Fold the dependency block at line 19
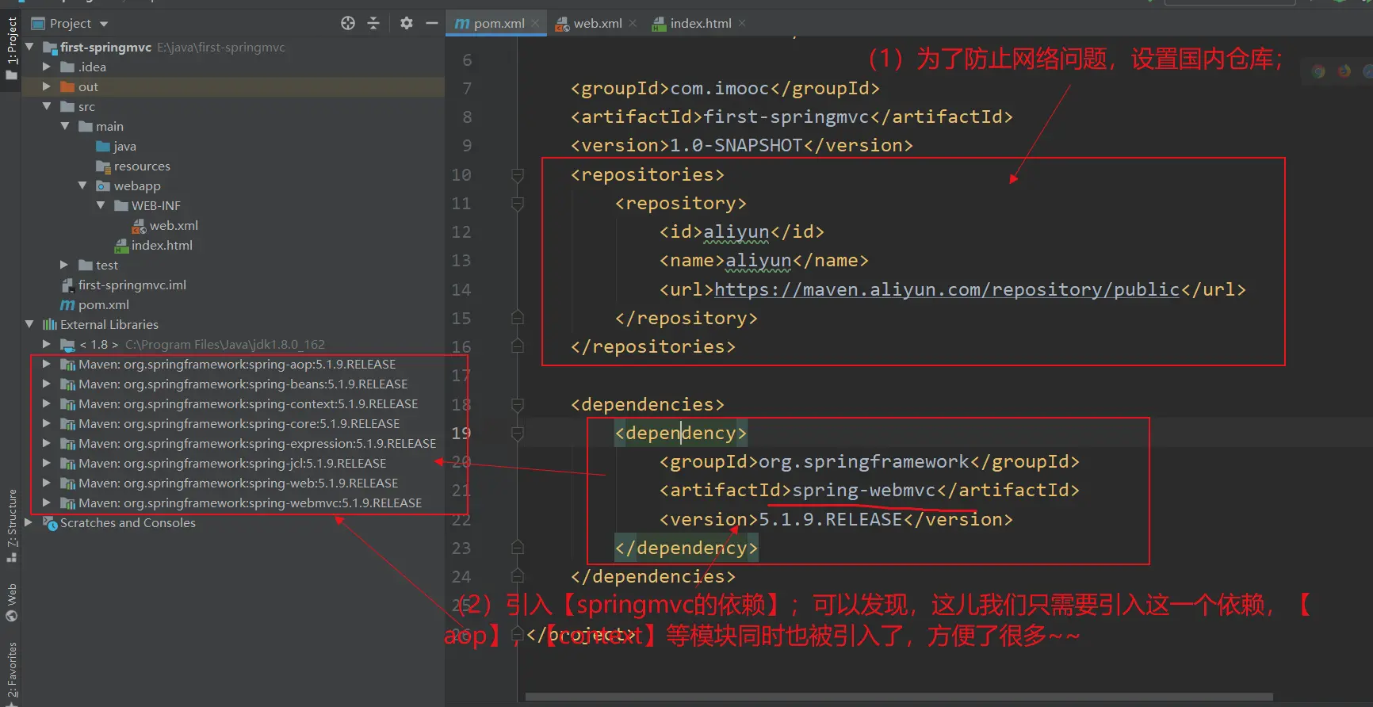Viewport: 1373px width, 707px height. tap(518, 434)
